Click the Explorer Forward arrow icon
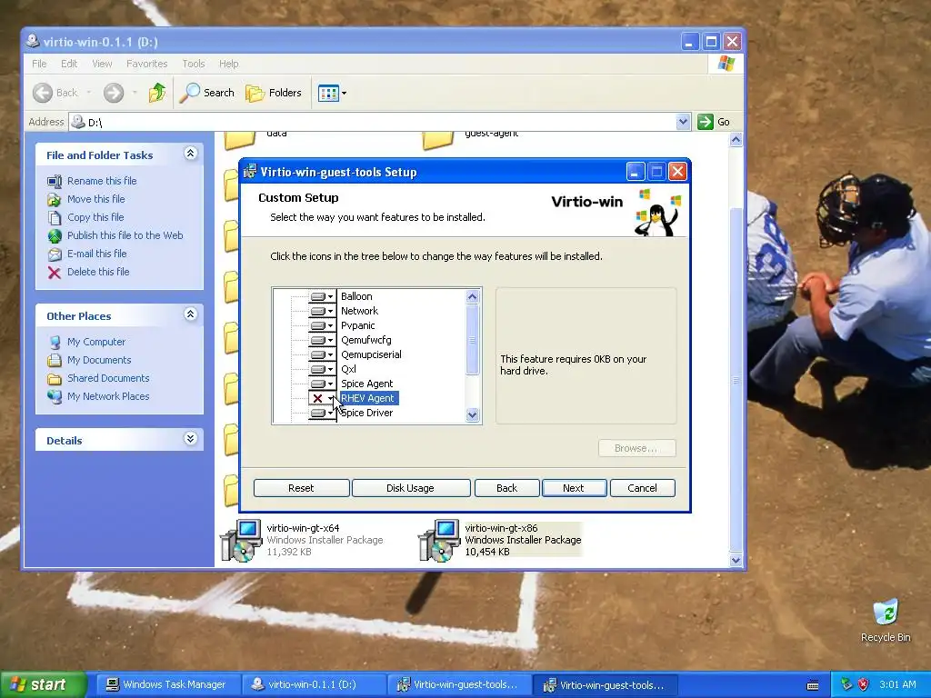931x698 pixels. (114, 93)
